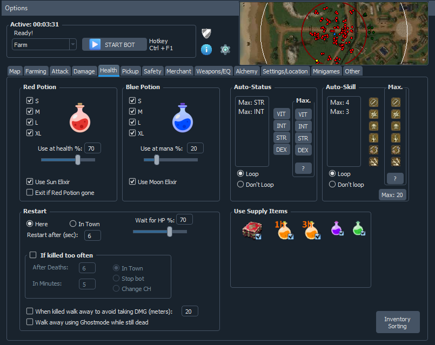Open the gear settings icon
The width and height of the screenshot is (435, 345).
coord(225,50)
